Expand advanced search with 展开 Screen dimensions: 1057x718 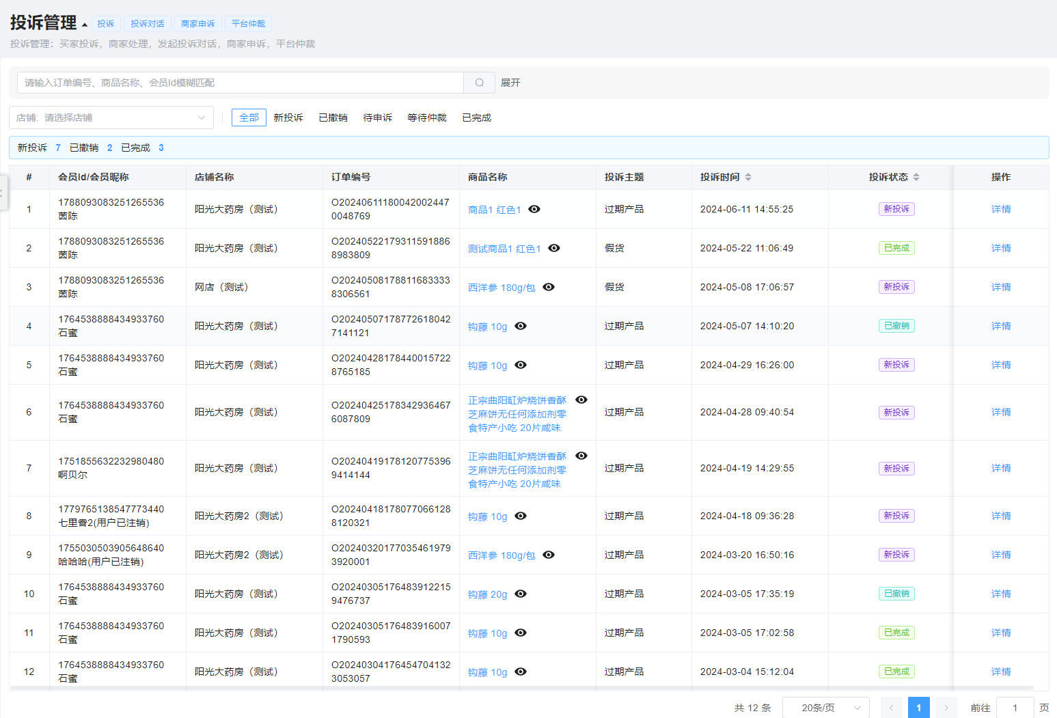coord(510,83)
